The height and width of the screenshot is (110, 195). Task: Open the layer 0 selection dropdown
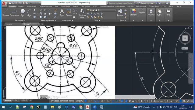(x=115, y=10)
